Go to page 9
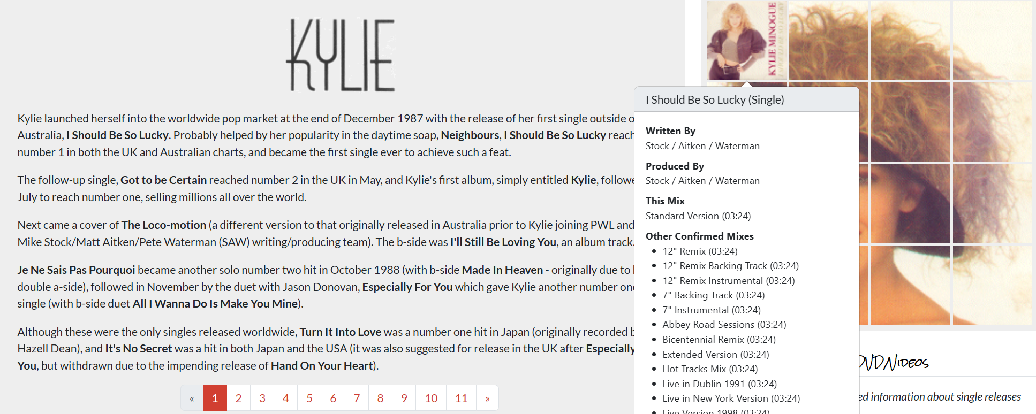This screenshot has width=1036, height=414. tap(404, 398)
